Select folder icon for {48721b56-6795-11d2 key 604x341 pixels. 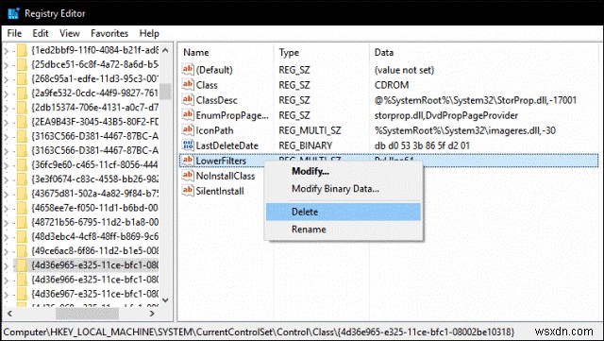coord(22,222)
